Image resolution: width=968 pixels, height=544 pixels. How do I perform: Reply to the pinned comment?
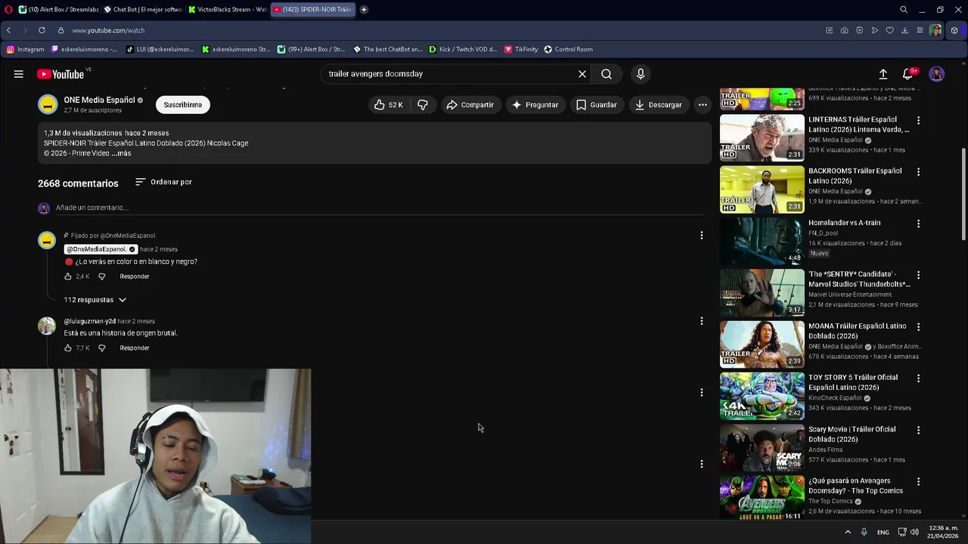tap(135, 277)
